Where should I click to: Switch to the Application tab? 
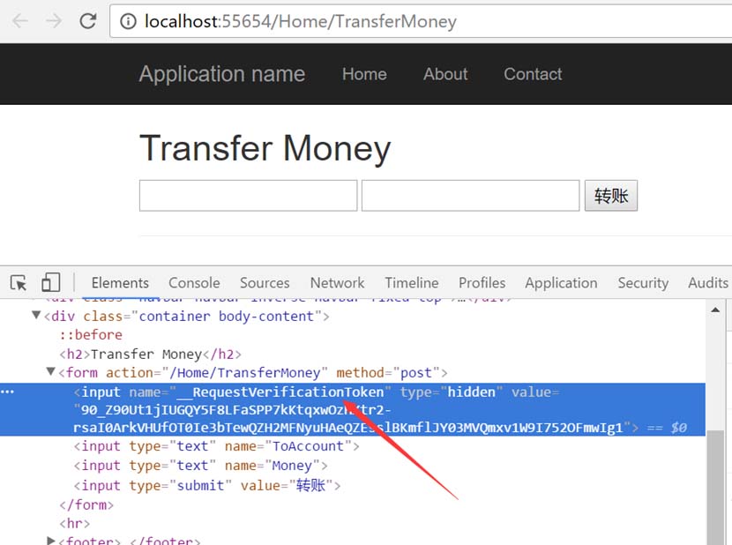click(561, 282)
